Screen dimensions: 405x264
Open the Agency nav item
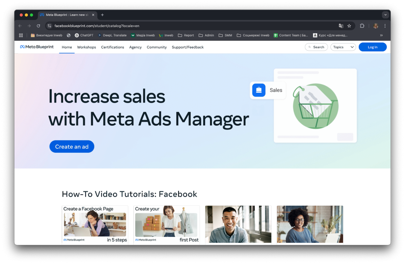[135, 47]
